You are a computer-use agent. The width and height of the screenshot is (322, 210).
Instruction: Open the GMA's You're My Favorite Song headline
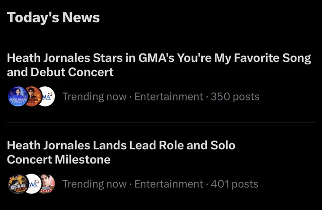159,65
